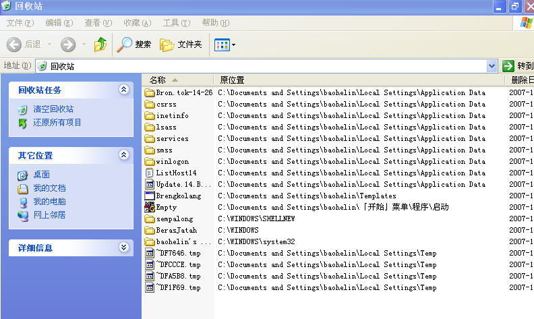Select the ~DF1F69.tmp file icon
The height and width of the screenshot is (319, 534).
(150, 288)
